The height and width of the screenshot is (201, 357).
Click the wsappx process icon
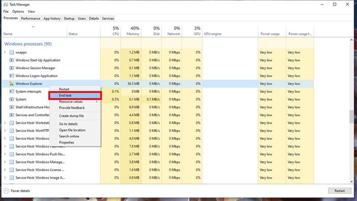pyautogui.click(x=12, y=53)
